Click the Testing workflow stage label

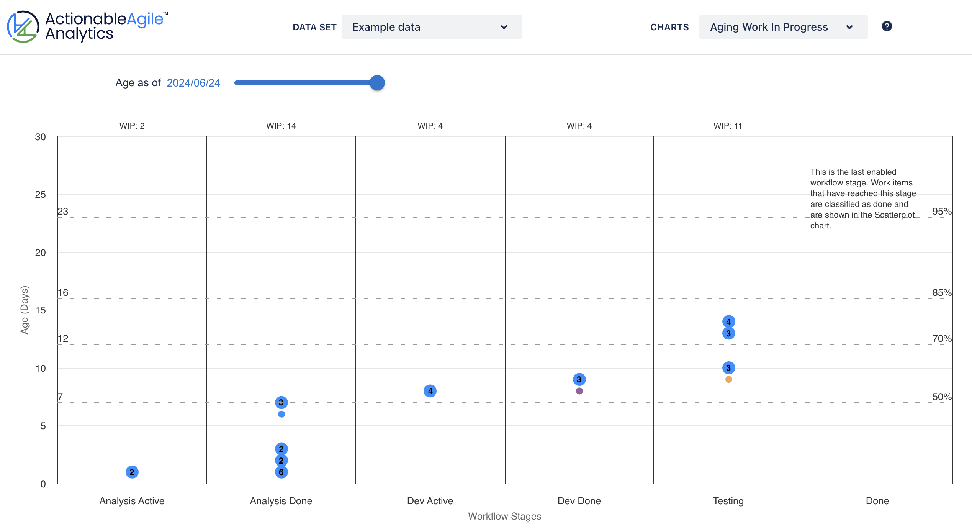[x=728, y=501]
